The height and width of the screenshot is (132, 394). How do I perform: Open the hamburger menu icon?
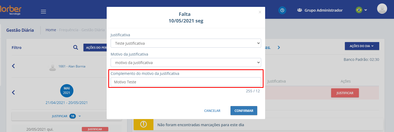pyautogui.click(x=43, y=12)
